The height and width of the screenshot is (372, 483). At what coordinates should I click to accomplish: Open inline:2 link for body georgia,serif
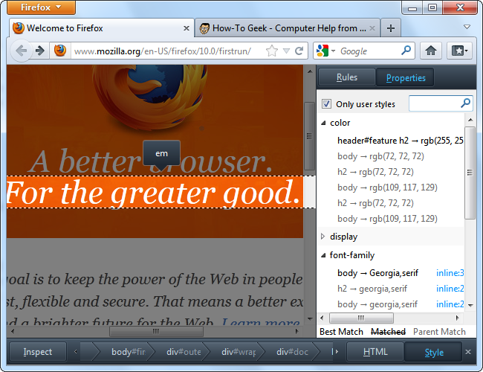(x=450, y=304)
